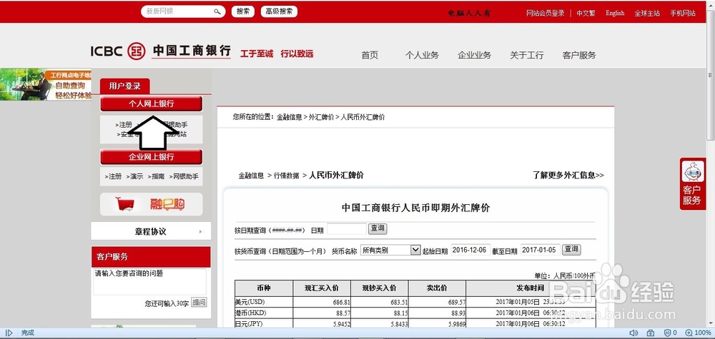
Task: Click the 高级搜索 button
Action: 279,12
